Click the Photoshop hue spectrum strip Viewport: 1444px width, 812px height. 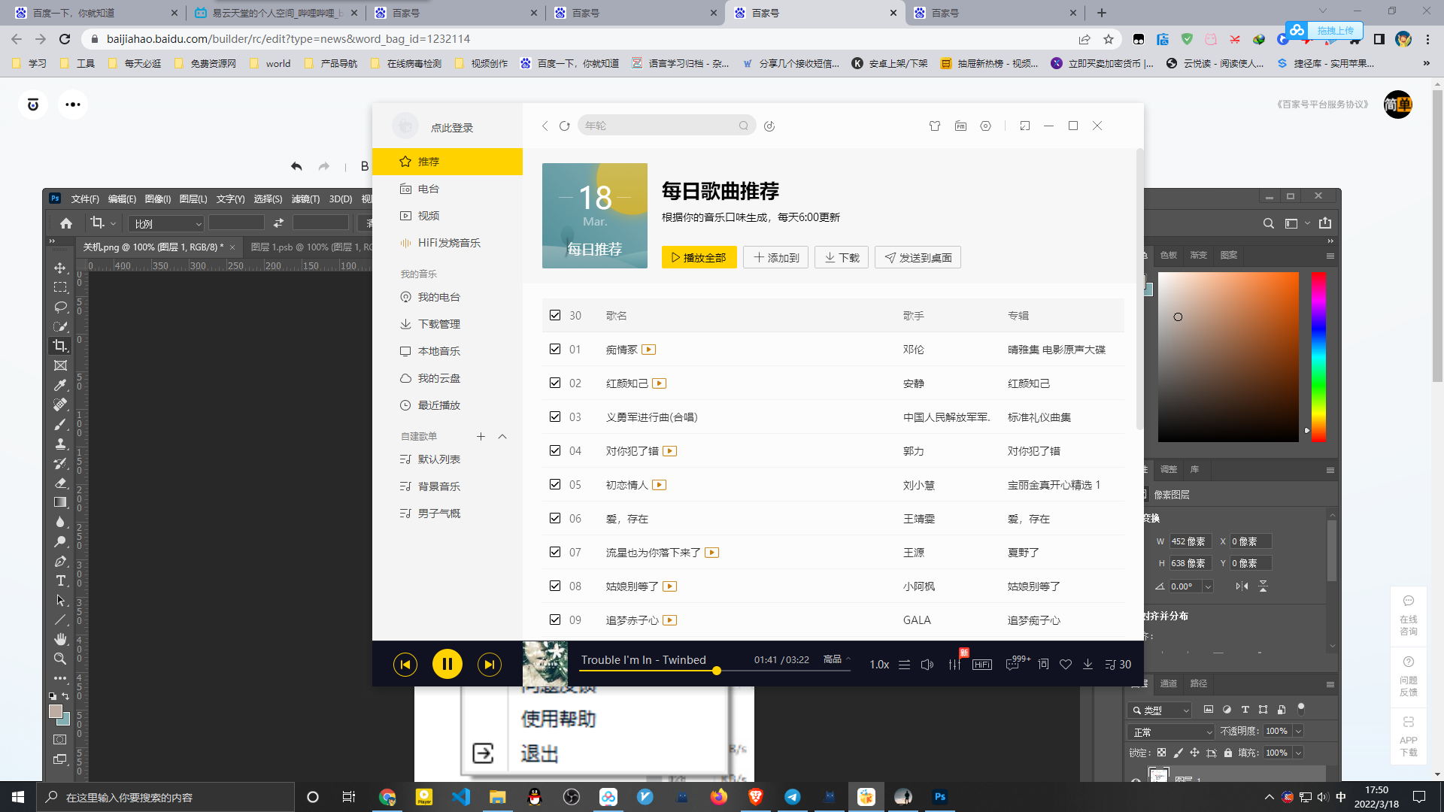[x=1318, y=357]
